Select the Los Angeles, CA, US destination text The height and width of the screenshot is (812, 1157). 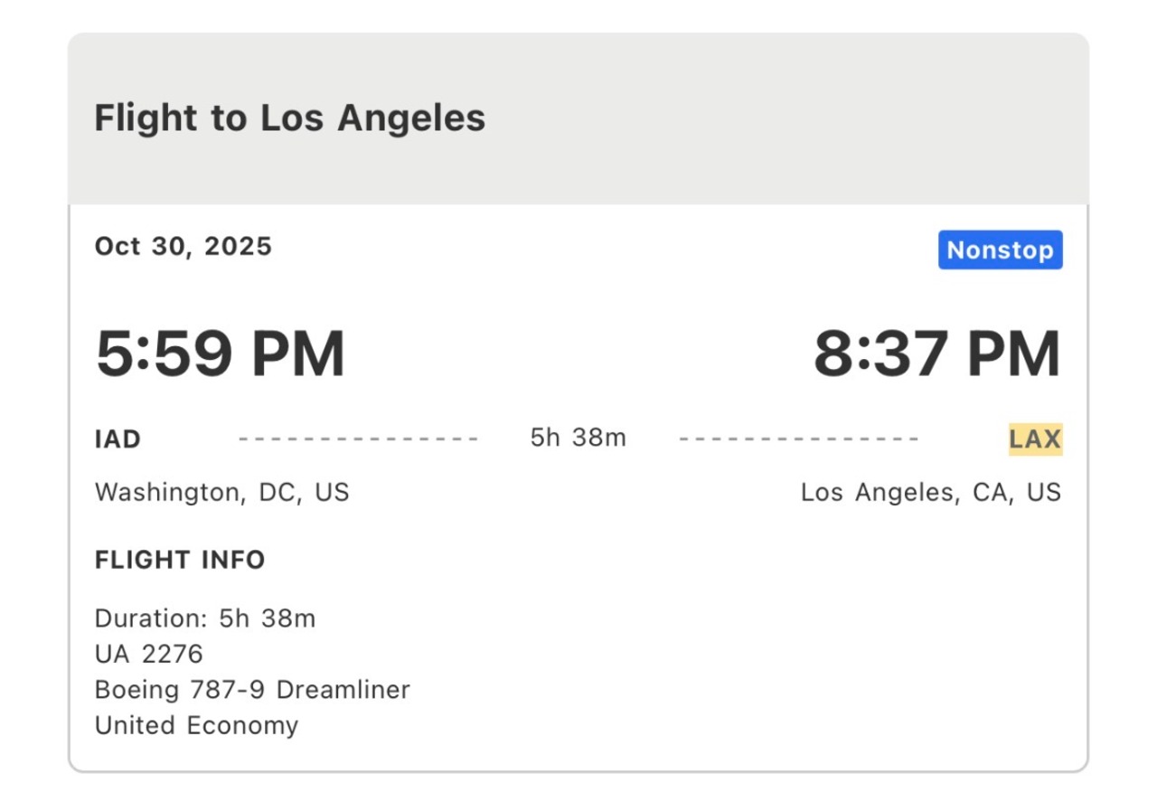tap(930, 493)
